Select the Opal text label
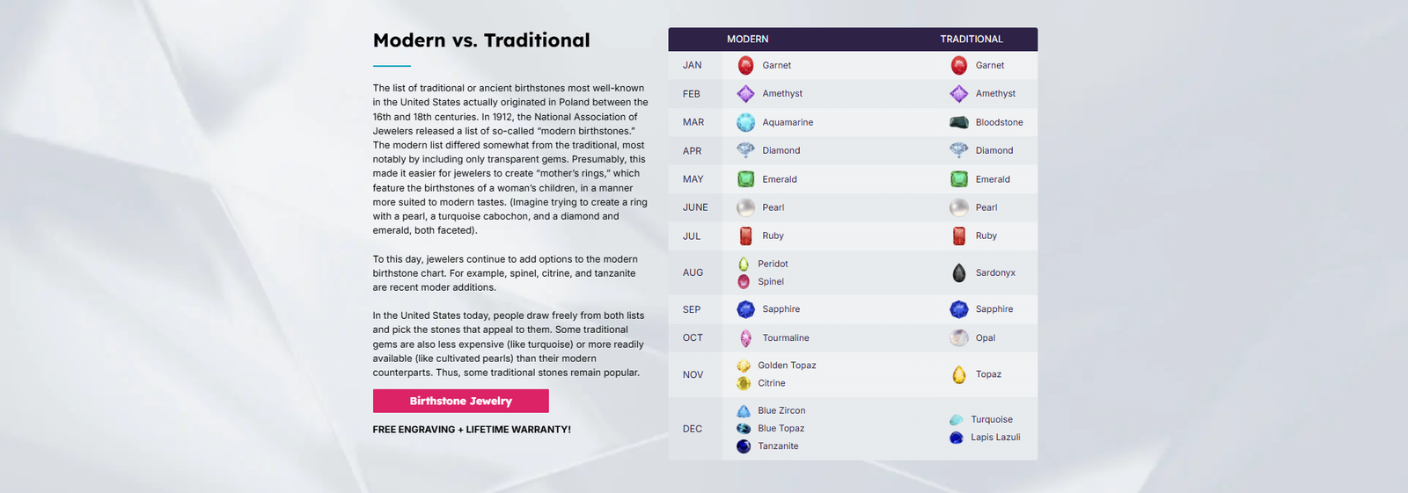 [986, 337]
